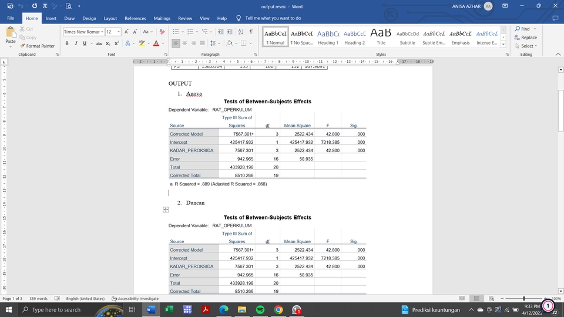Screen dimensions: 564x317
Task: Decrease font size with Shrink Font icon
Action: tap(135, 32)
